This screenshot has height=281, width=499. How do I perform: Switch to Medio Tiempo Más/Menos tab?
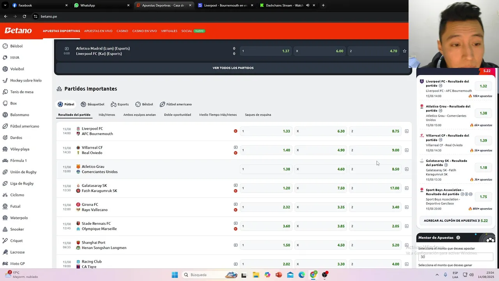coord(218,115)
